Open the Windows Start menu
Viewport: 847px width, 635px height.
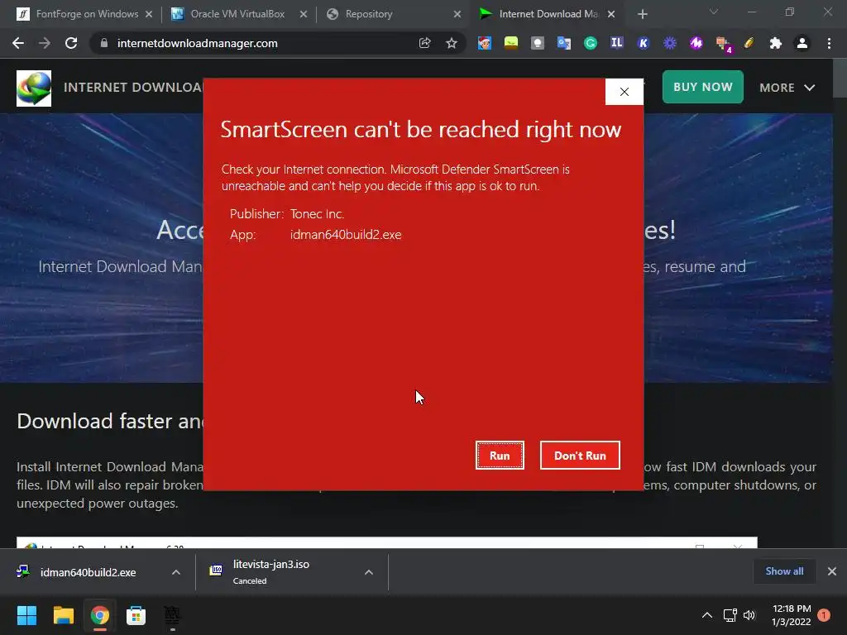(x=27, y=615)
